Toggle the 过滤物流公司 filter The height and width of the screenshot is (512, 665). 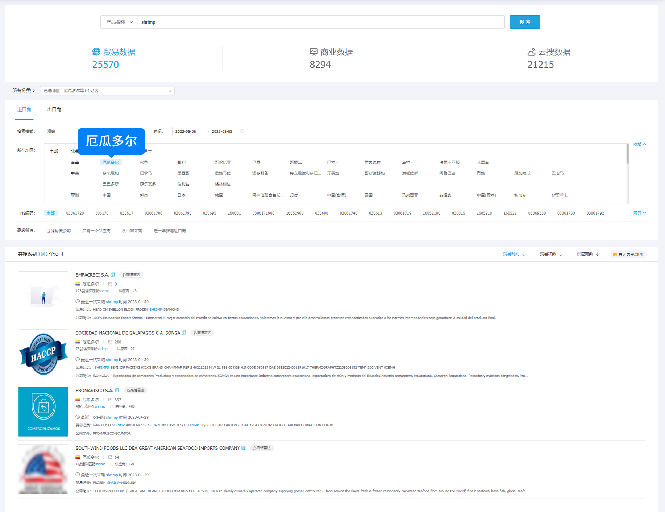58,231
